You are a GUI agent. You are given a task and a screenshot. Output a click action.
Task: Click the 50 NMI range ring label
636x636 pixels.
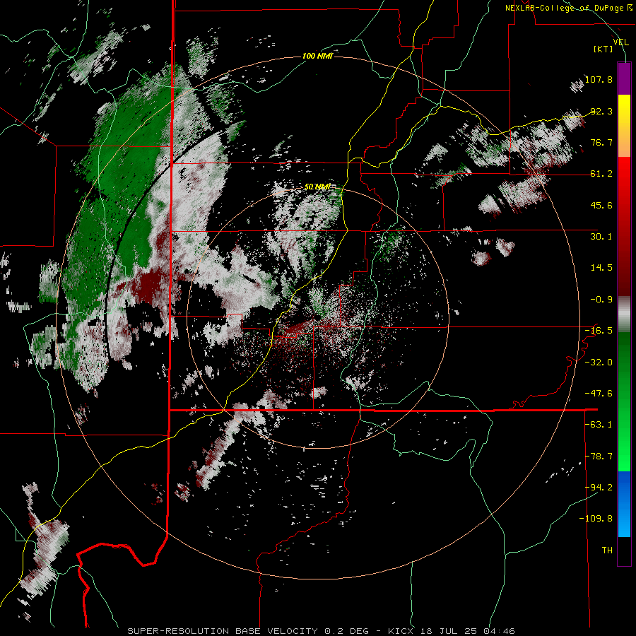[317, 187]
